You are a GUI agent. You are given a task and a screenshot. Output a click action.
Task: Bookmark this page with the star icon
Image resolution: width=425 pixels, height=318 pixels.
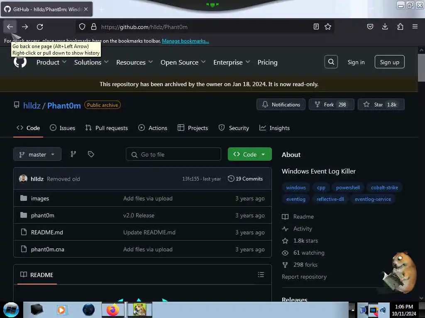[328, 27]
